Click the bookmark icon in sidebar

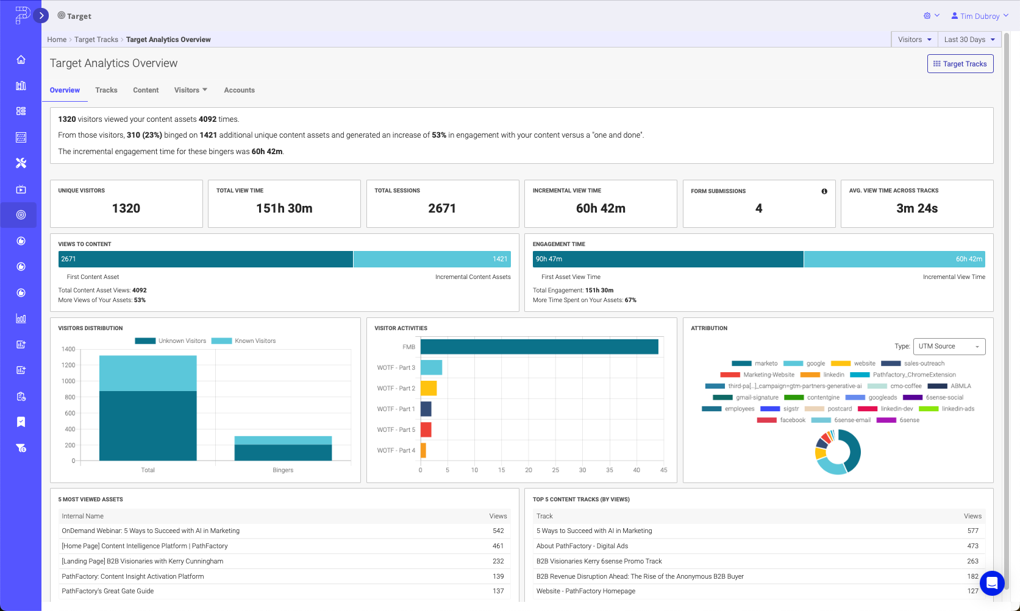click(x=21, y=422)
